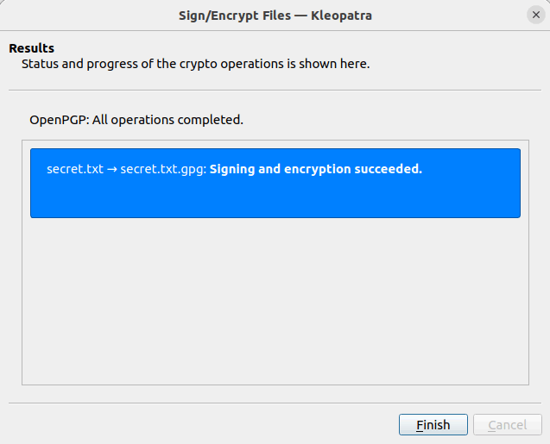This screenshot has width=550, height=444.
Task: Select the blue secret.txt result entry
Action: pyautogui.click(x=275, y=183)
